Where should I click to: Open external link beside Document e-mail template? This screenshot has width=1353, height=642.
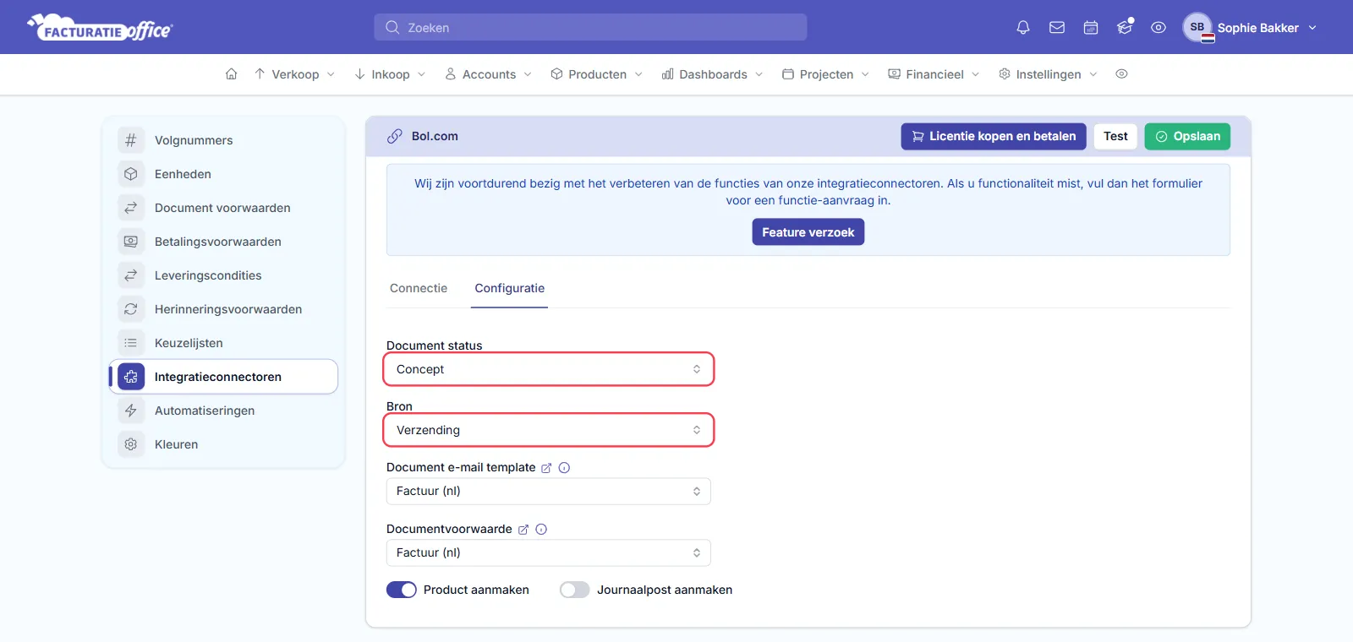(x=546, y=468)
